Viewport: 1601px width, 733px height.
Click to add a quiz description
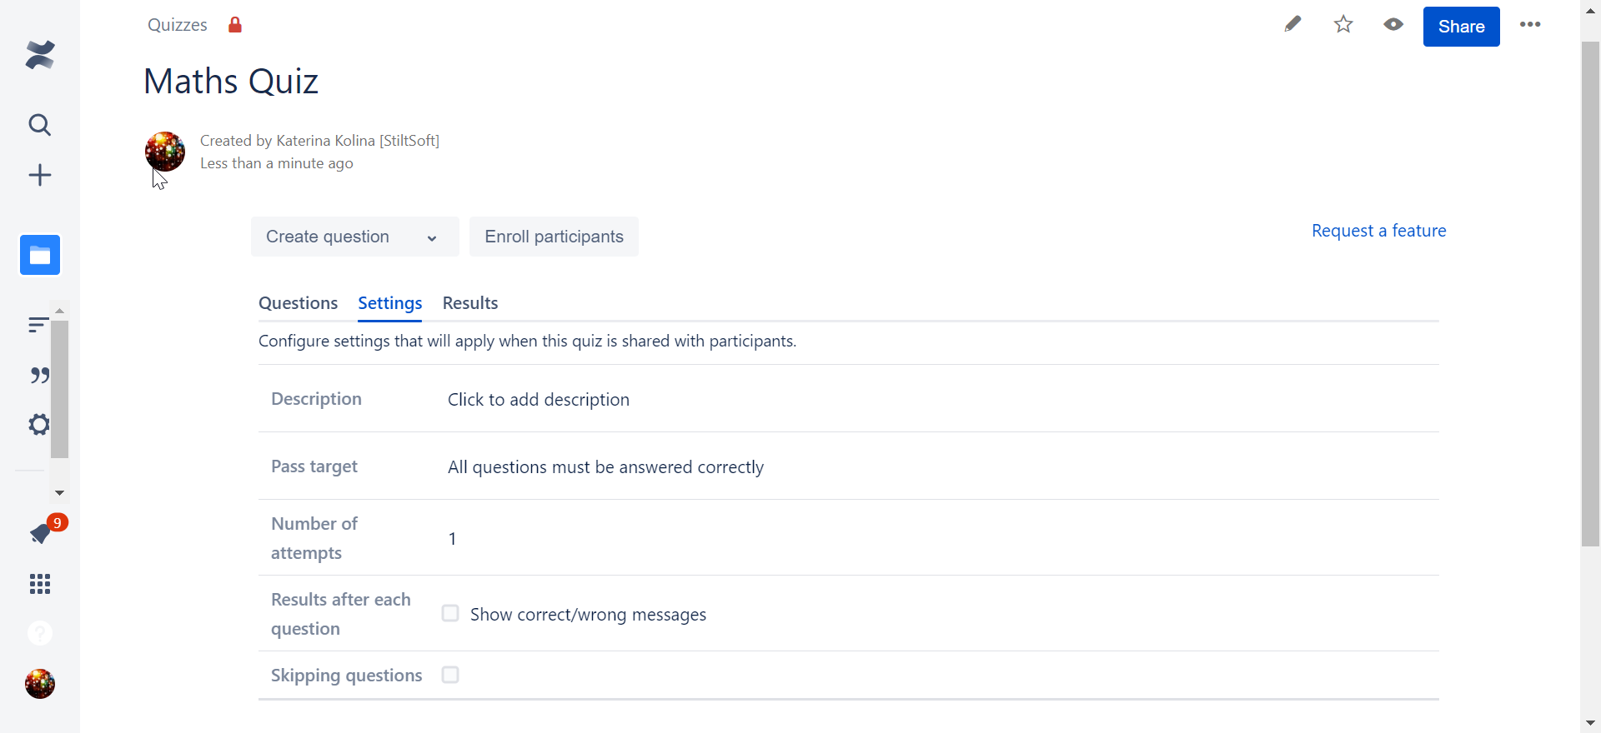(x=539, y=399)
